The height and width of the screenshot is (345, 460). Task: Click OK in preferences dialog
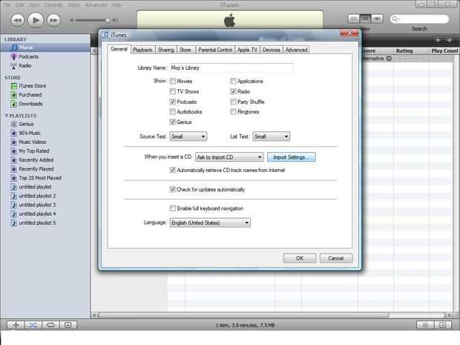tap(300, 258)
